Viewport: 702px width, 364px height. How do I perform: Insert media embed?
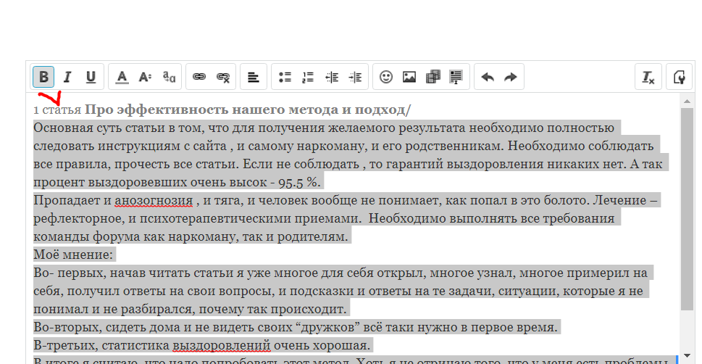click(x=433, y=77)
